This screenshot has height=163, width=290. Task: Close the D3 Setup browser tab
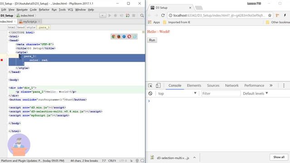(x=190, y=8)
